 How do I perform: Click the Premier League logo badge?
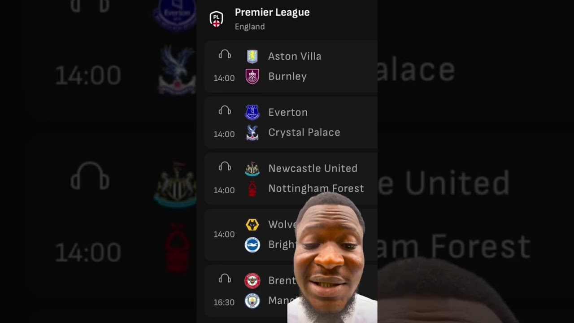pos(217,19)
